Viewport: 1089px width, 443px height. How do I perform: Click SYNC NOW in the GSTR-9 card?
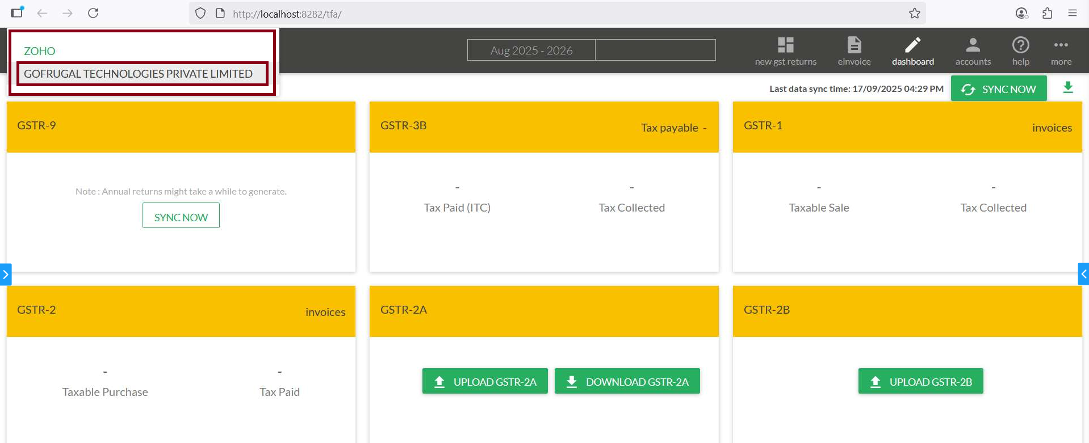coord(181,216)
